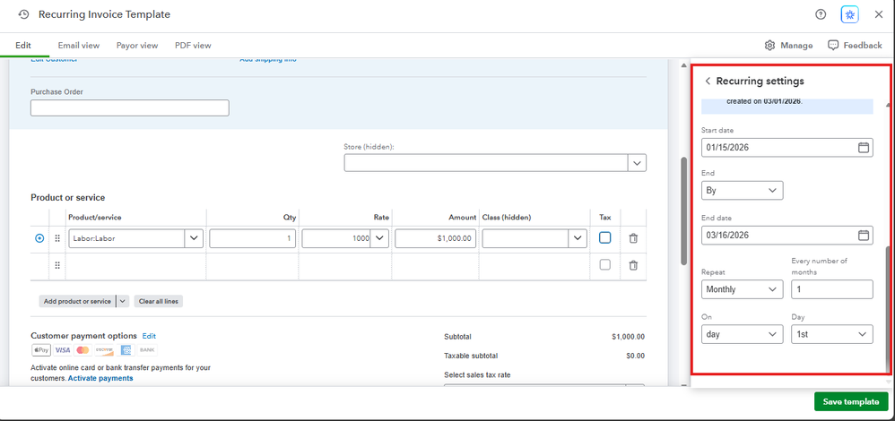This screenshot has height=421, width=895.
Task: Expand the Day '1st' dropdown
Action: 831,334
